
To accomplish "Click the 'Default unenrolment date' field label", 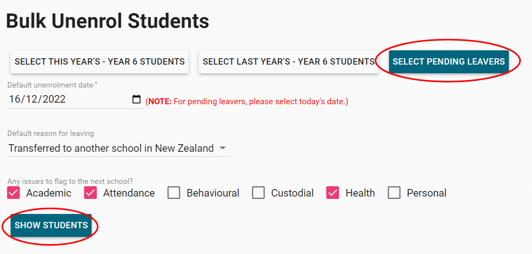I will coord(52,85).
